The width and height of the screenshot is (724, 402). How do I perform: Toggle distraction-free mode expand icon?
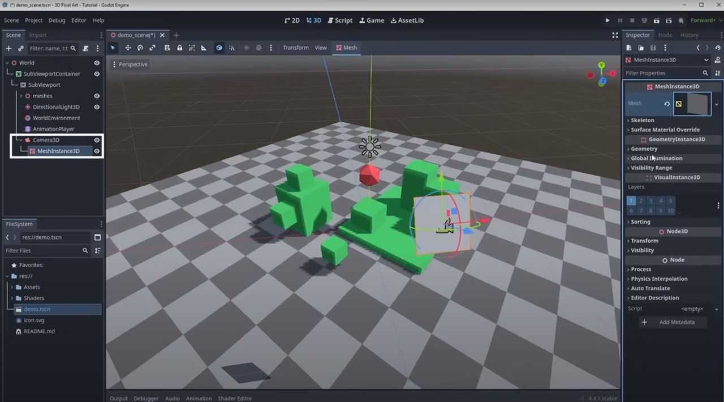615,35
